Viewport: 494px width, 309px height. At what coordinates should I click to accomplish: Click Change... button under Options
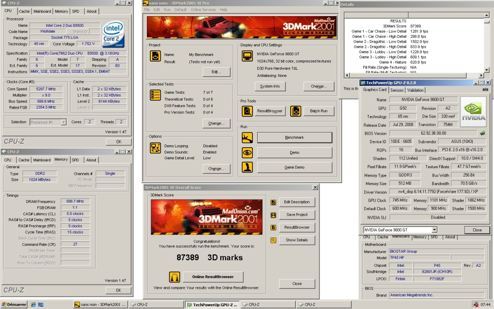pyautogui.click(x=216, y=169)
